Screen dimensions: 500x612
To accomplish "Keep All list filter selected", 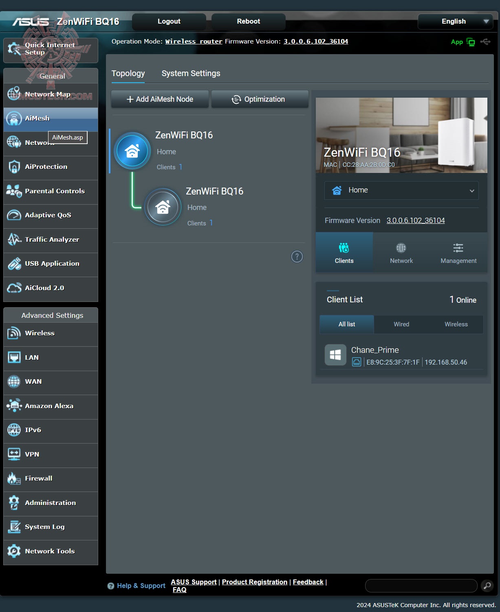I will pyautogui.click(x=346, y=324).
